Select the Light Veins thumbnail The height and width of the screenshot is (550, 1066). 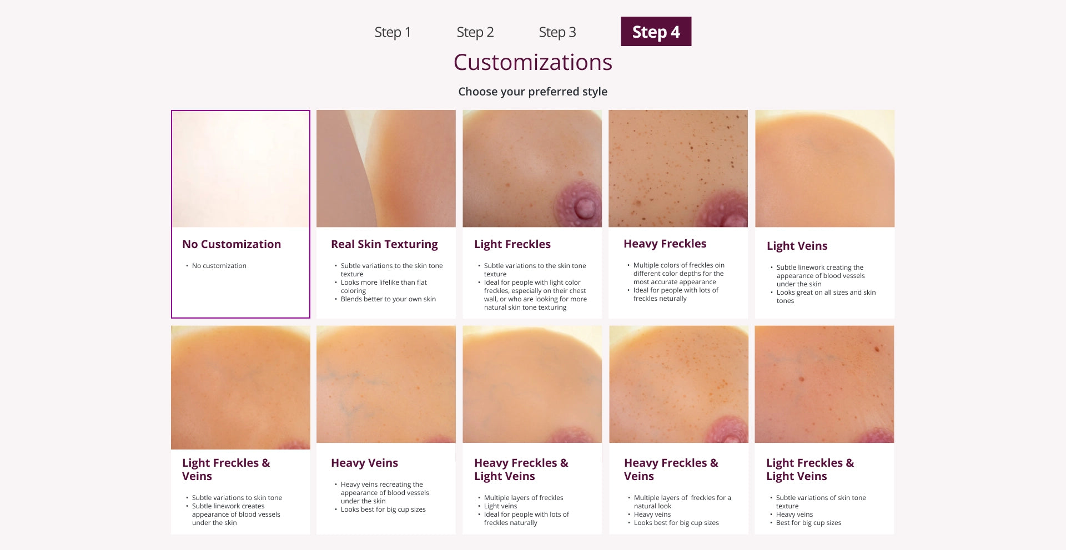[824, 168]
